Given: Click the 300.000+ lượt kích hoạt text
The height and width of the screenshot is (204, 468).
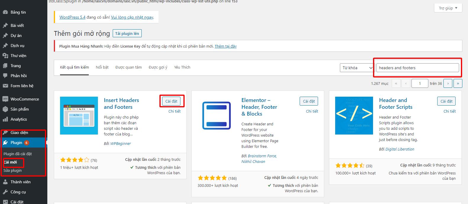Looking at the screenshot, I should point(218,185).
